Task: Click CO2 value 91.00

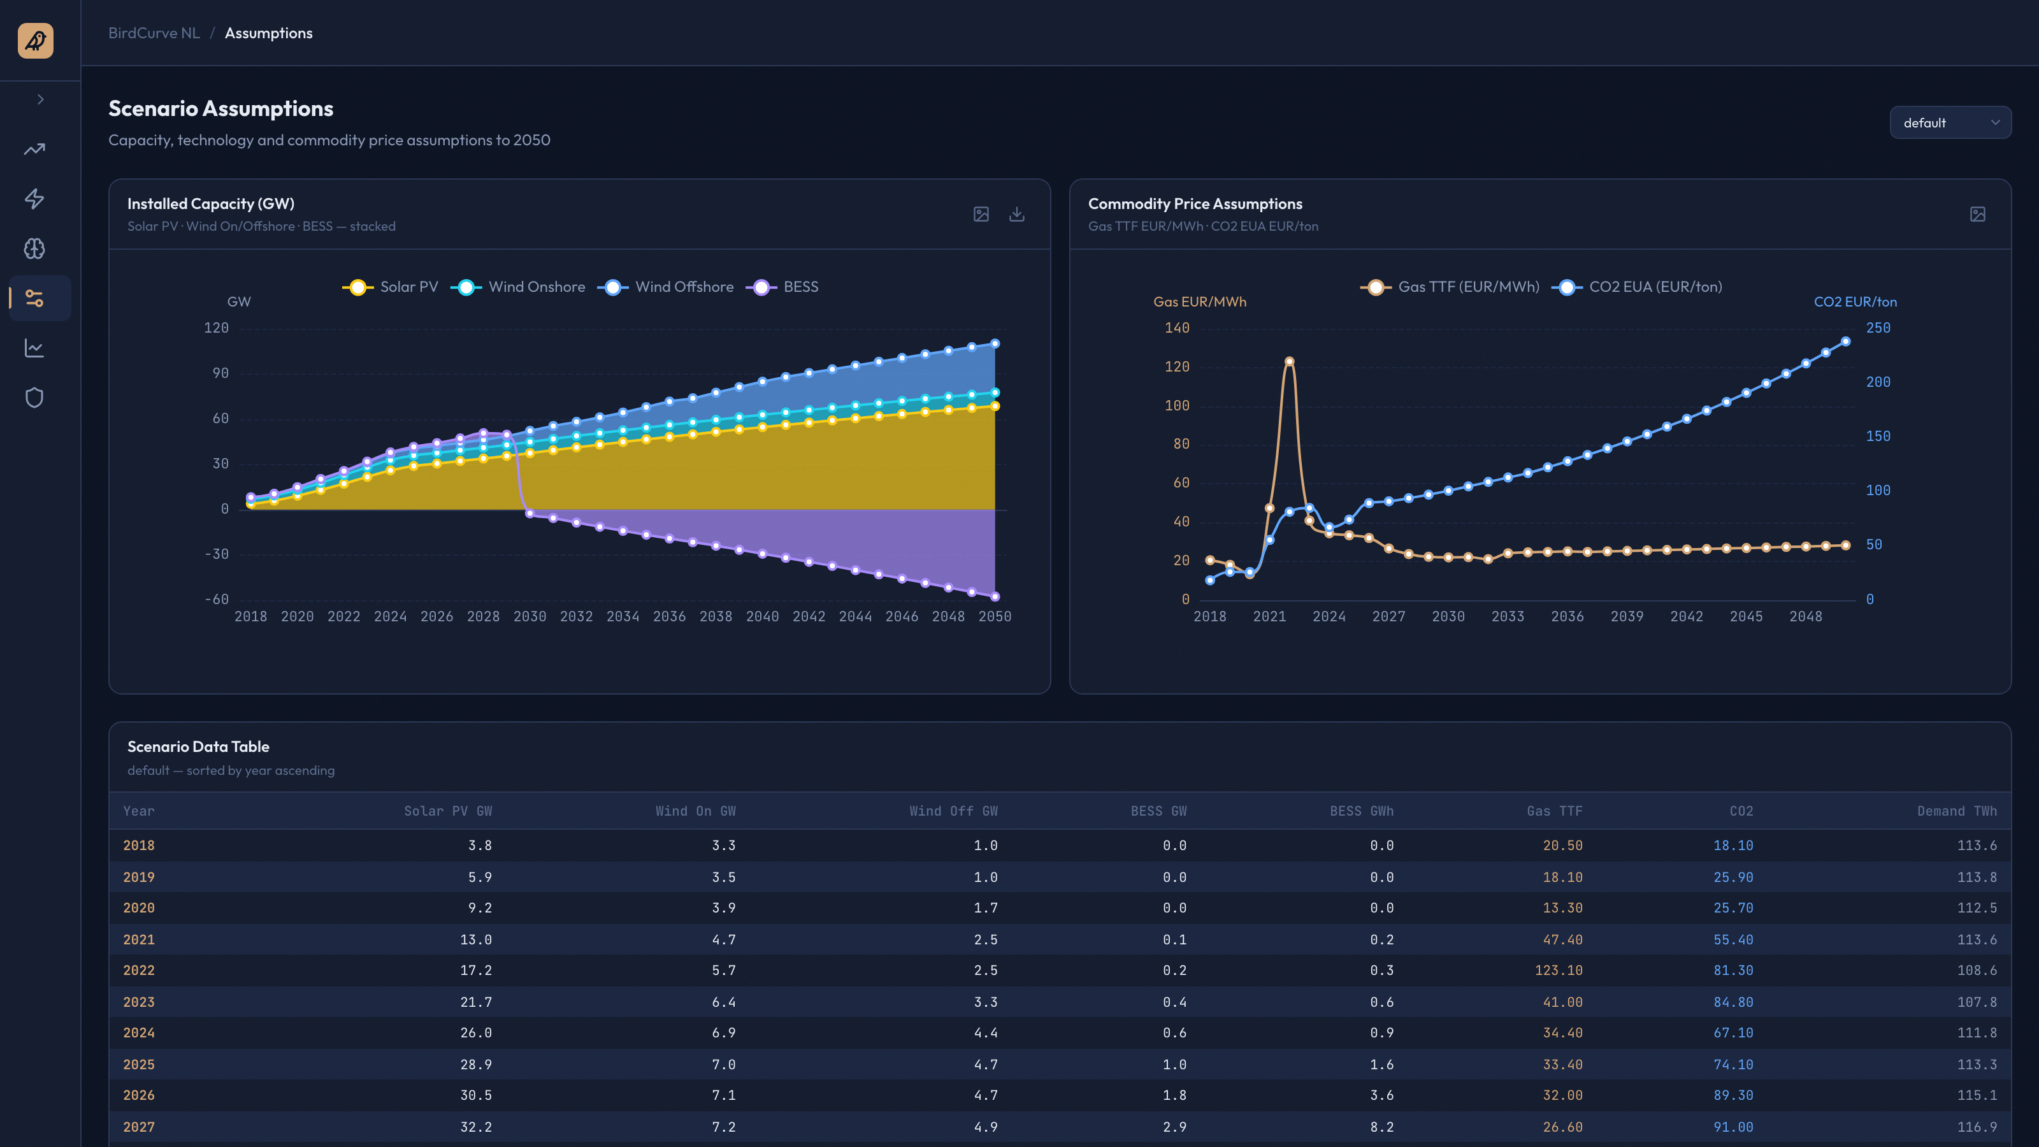Action: tap(1733, 1127)
